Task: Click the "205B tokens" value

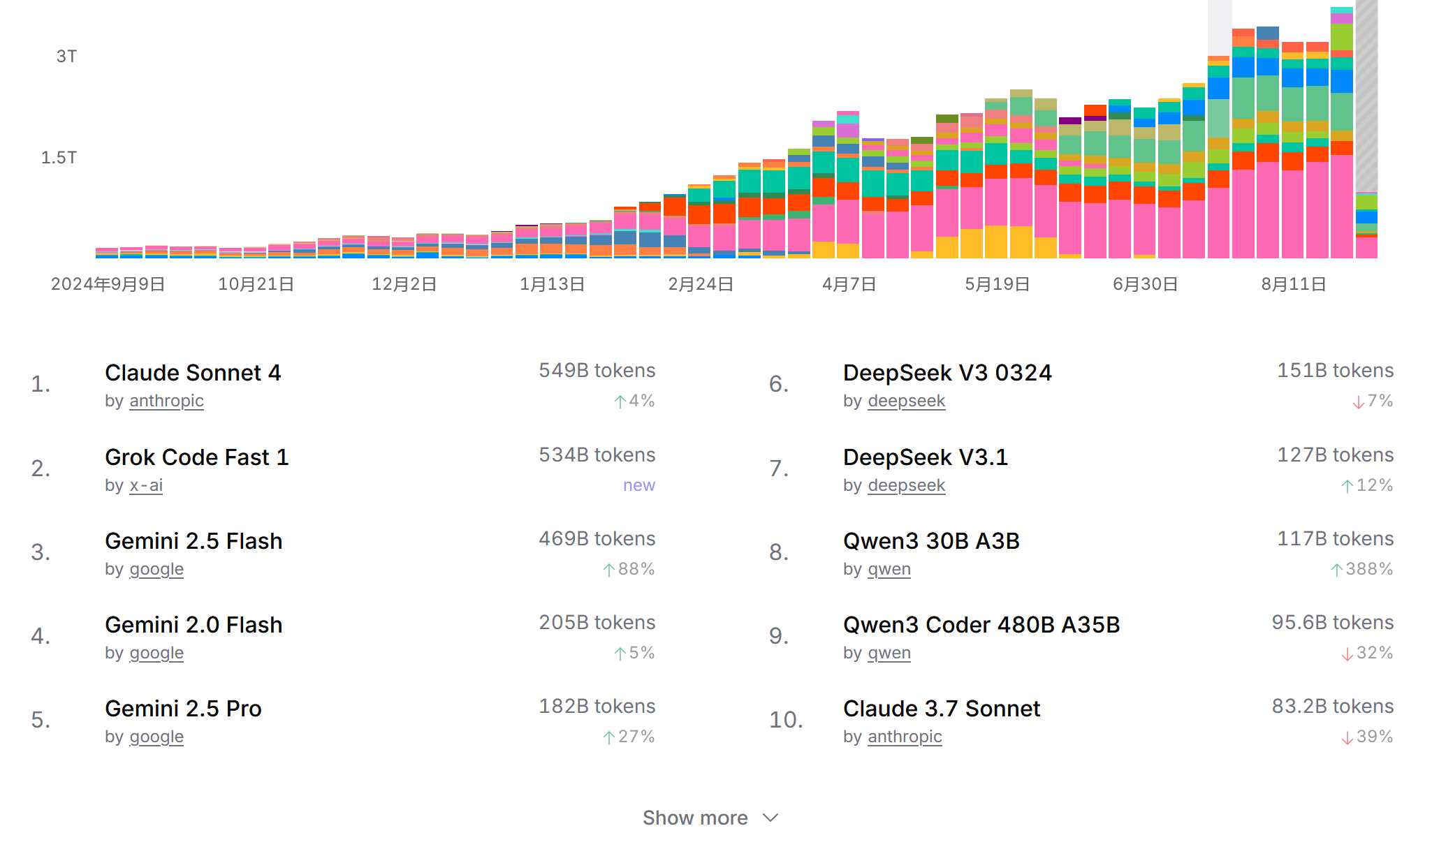Action: pos(597,623)
